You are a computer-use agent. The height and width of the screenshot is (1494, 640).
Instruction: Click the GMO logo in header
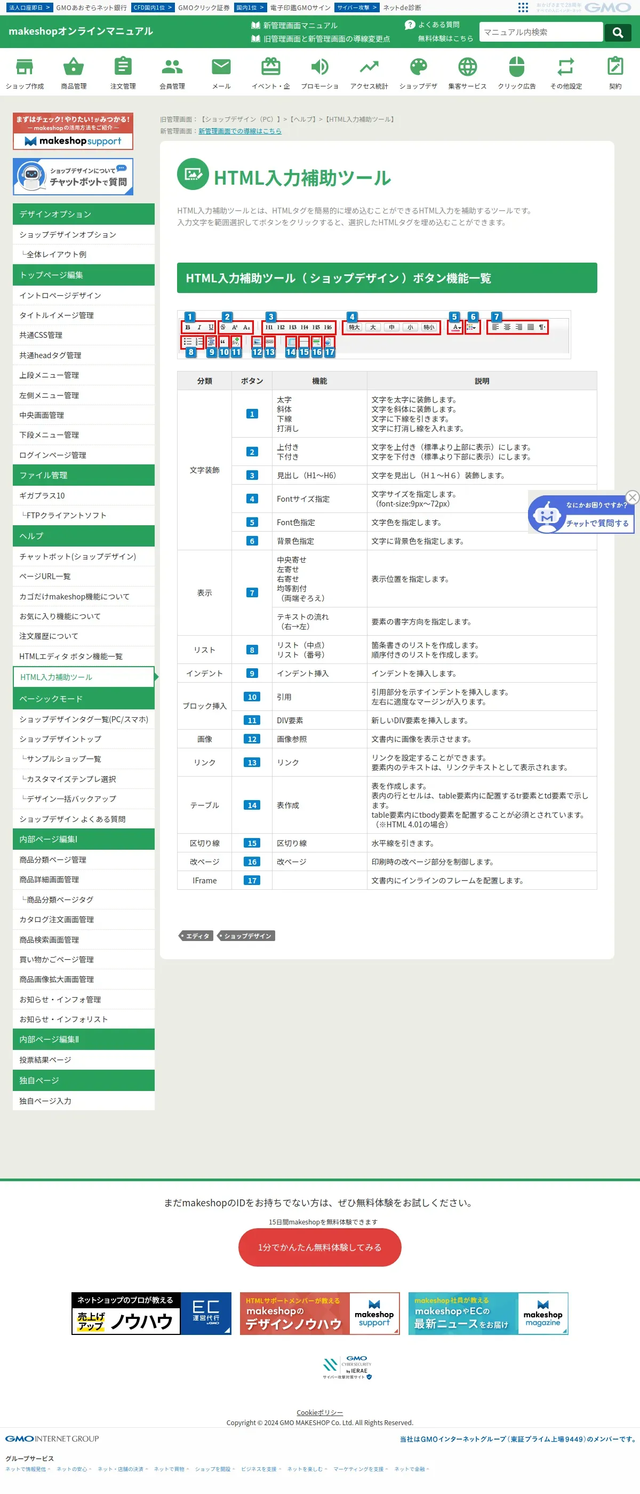click(x=608, y=7)
